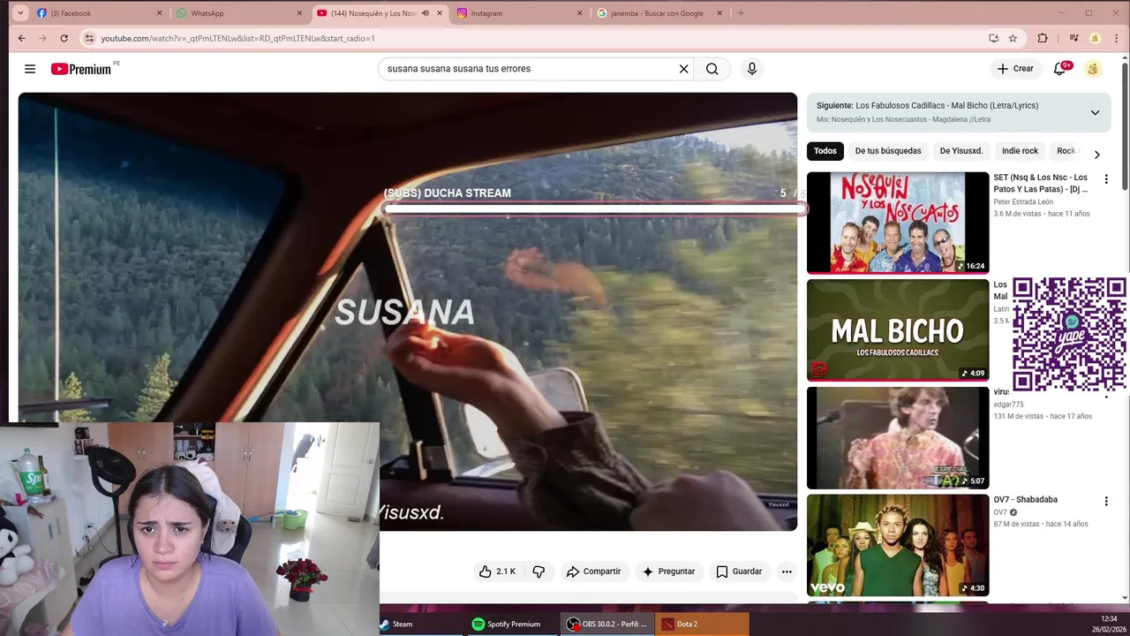Click the YouTube URL address bar

[539, 38]
